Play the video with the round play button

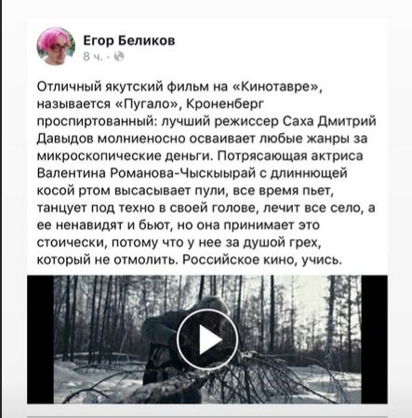(207, 340)
